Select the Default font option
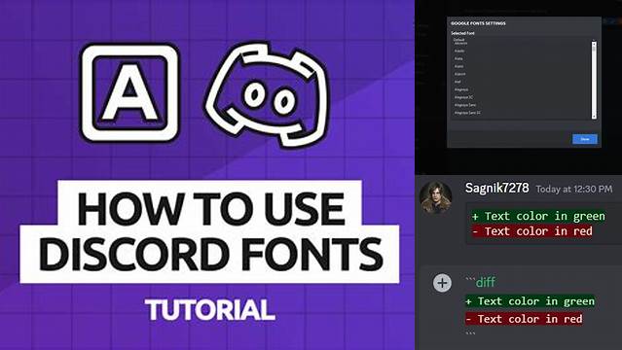Viewport: 622px width, 350px height. tap(459, 40)
